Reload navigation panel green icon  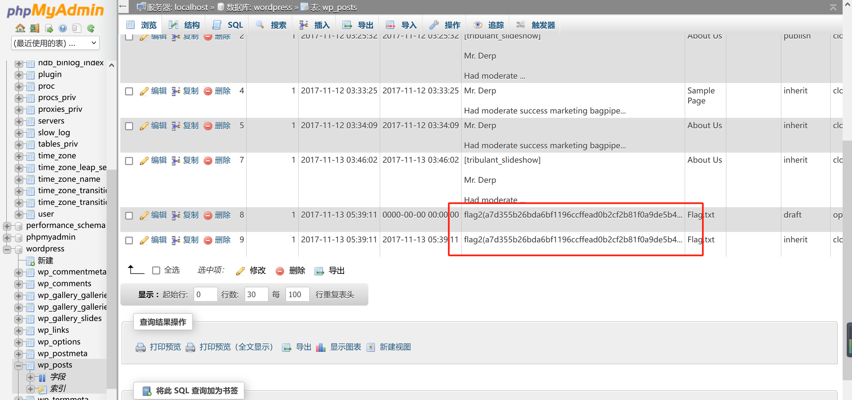point(91,28)
